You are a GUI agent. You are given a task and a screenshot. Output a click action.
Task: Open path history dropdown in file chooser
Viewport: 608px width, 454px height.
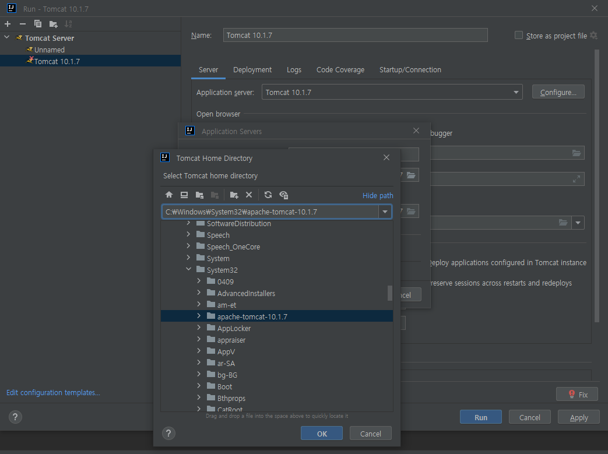[385, 212]
